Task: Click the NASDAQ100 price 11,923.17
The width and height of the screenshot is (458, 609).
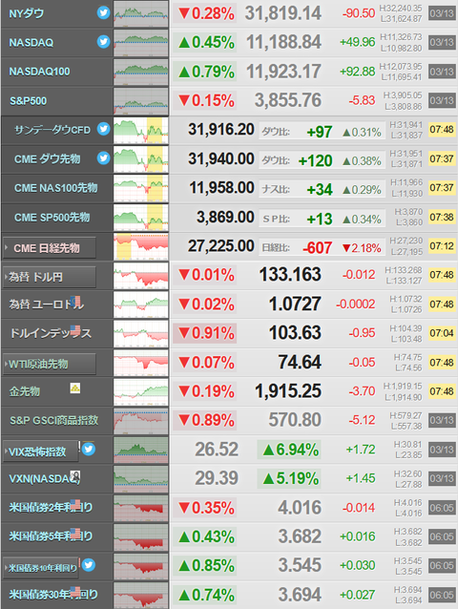Action: click(283, 72)
